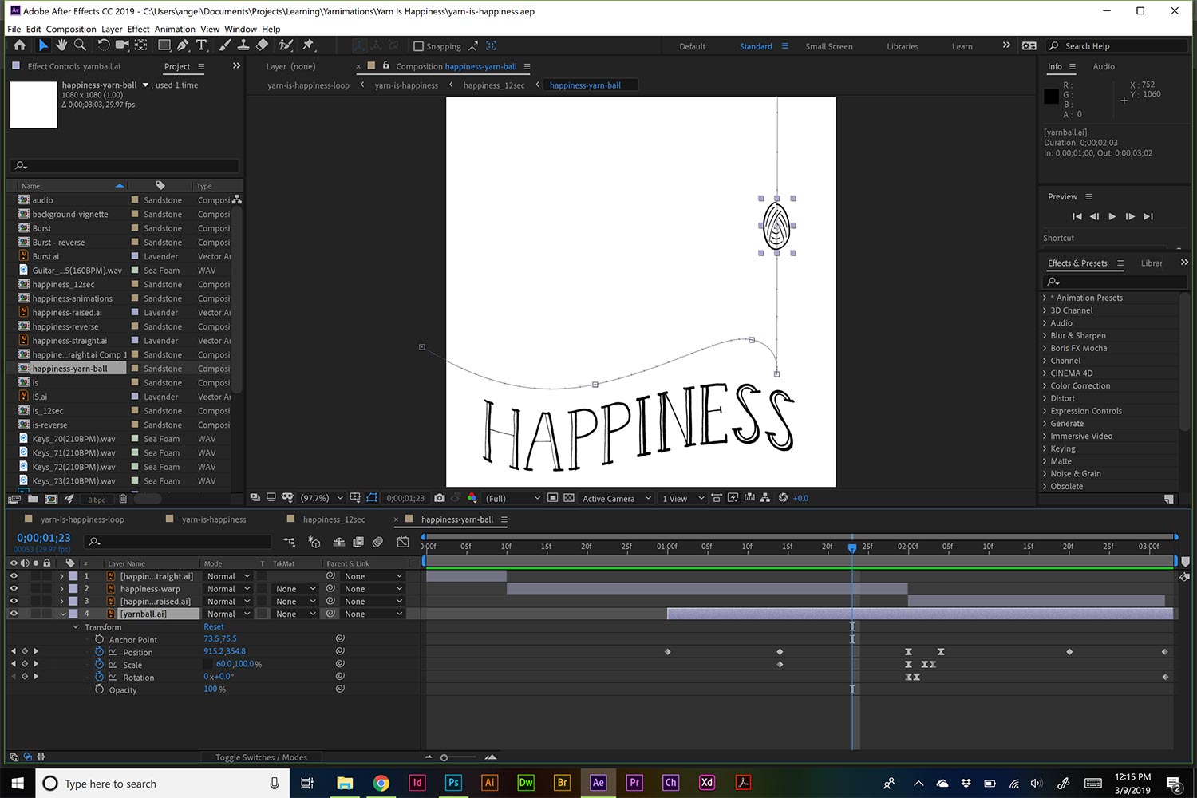Screen dimensions: 1197x798
Task: Open the Composition menu
Action: click(71, 29)
